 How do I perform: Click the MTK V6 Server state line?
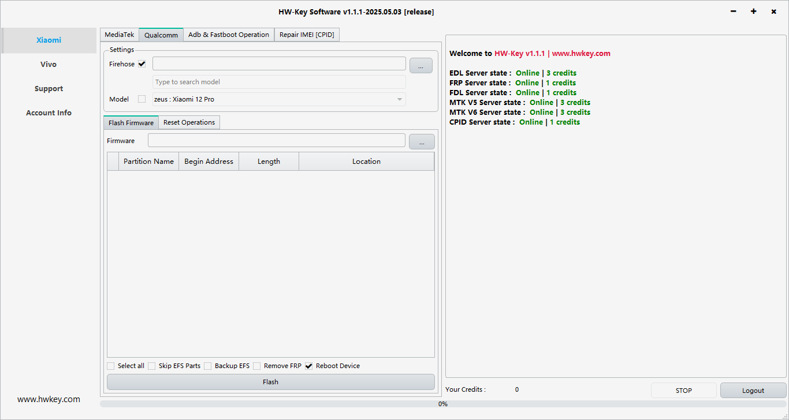(x=520, y=112)
